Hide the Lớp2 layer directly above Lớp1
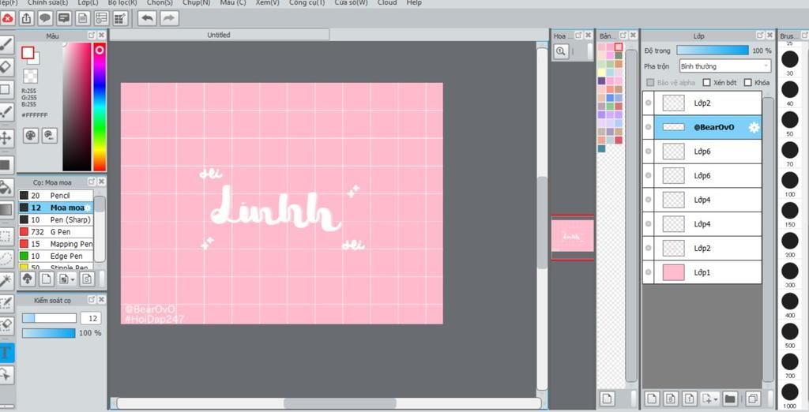809x412 pixels. (x=648, y=248)
